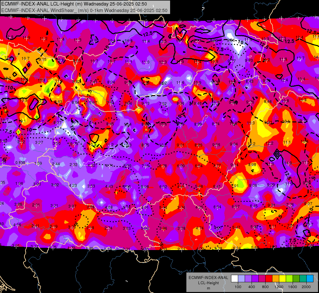Select the wind shear value 8.45

(x=110, y=124)
